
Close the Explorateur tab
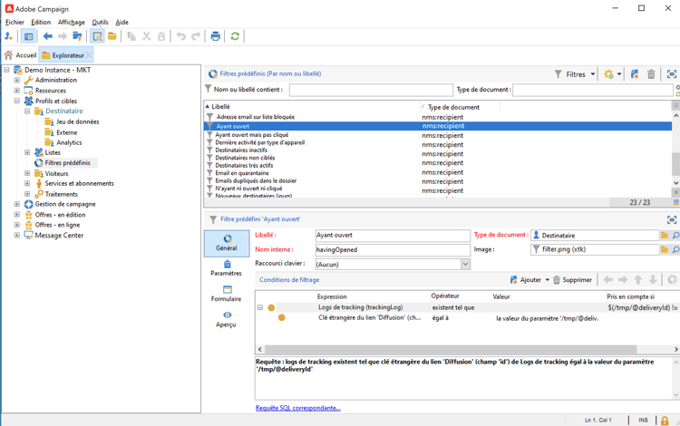coord(89,55)
